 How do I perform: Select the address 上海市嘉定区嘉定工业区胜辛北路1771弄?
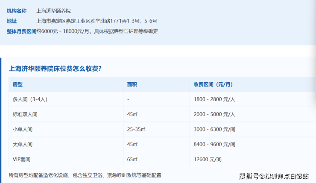click(82, 21)
